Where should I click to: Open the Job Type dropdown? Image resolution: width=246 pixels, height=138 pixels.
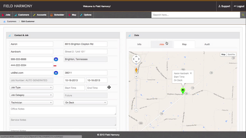31,87
